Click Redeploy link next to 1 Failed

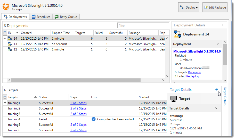click(x=192, y=76)
